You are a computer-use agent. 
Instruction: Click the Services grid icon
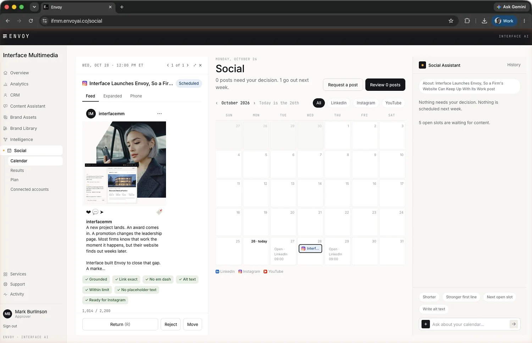tap(5, 274)
